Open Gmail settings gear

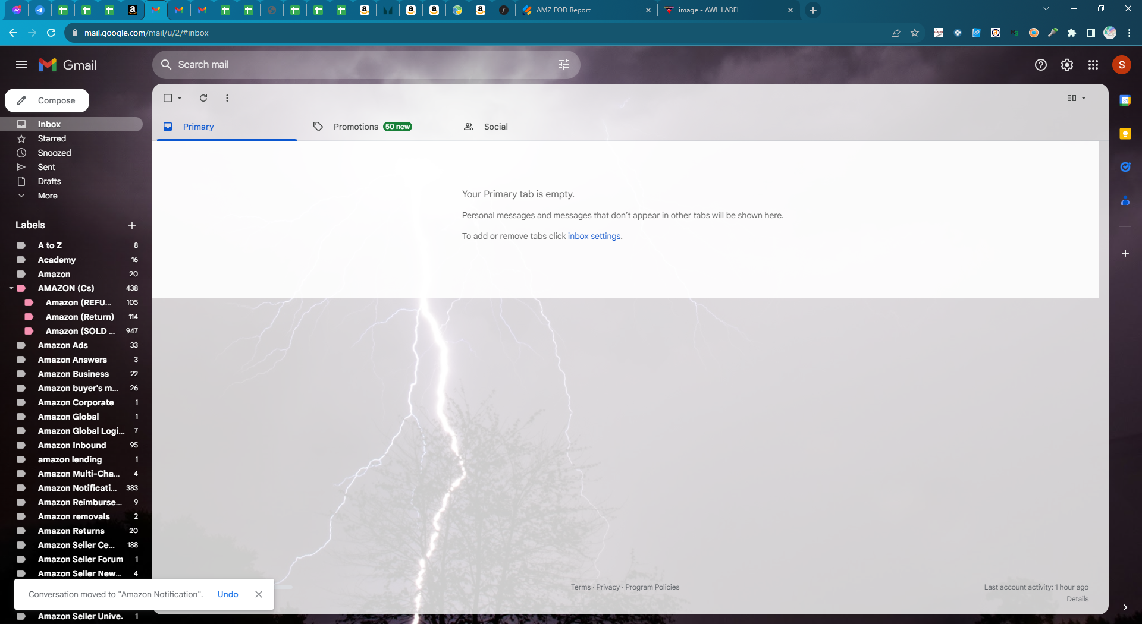click(x=1067, y=65)
